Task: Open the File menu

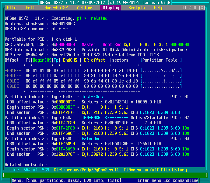Action: [12, 8]
